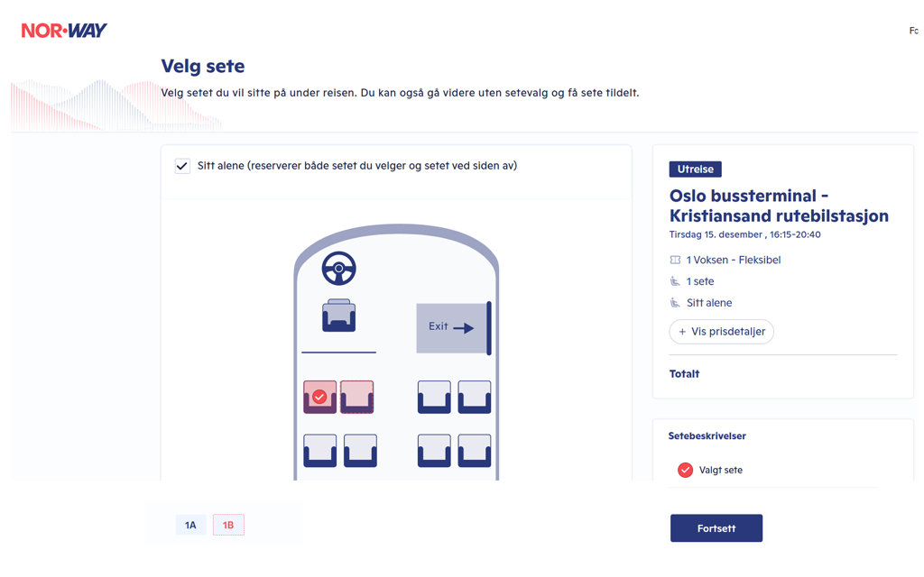The image size is (924, 577).
Task: Click the 1A seat tag
Action: click(190, 526)
